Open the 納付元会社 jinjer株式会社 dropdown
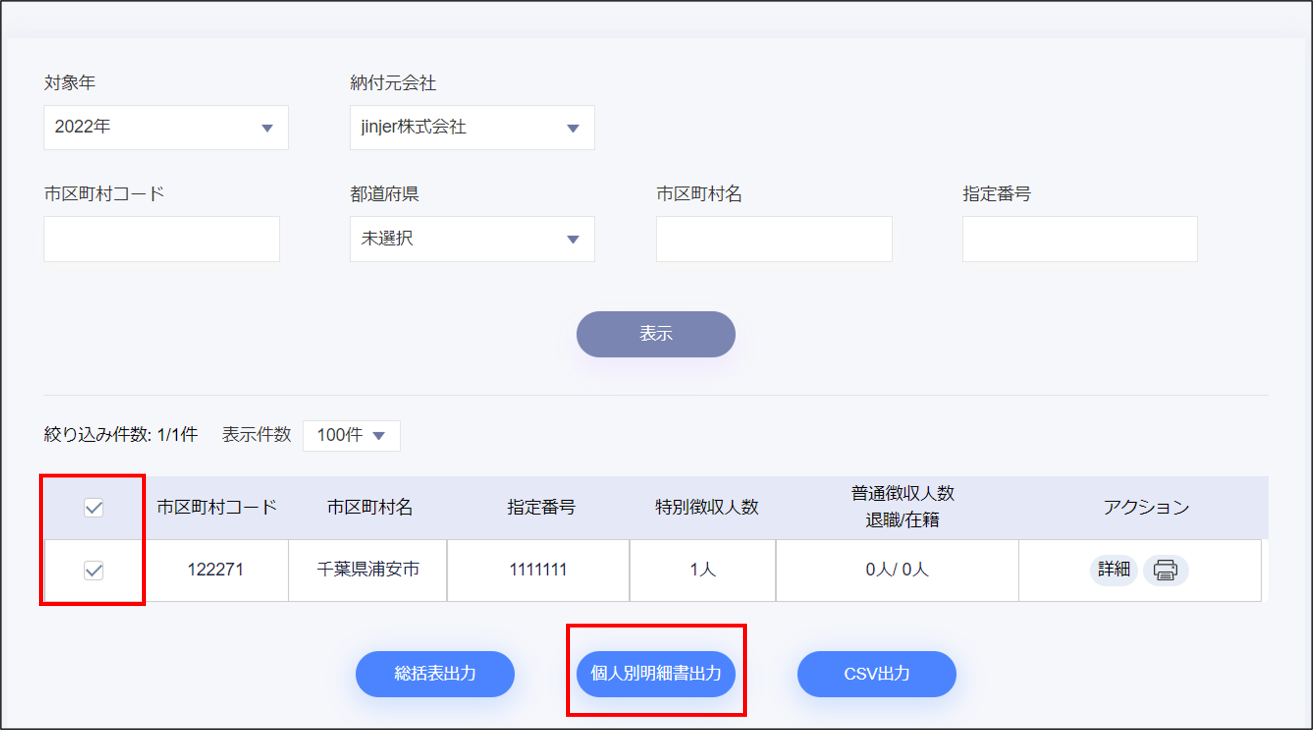 472,128
